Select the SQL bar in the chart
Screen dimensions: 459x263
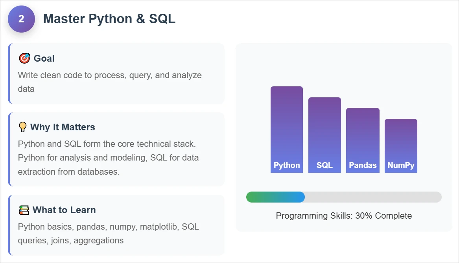click(x=324, y=135)
